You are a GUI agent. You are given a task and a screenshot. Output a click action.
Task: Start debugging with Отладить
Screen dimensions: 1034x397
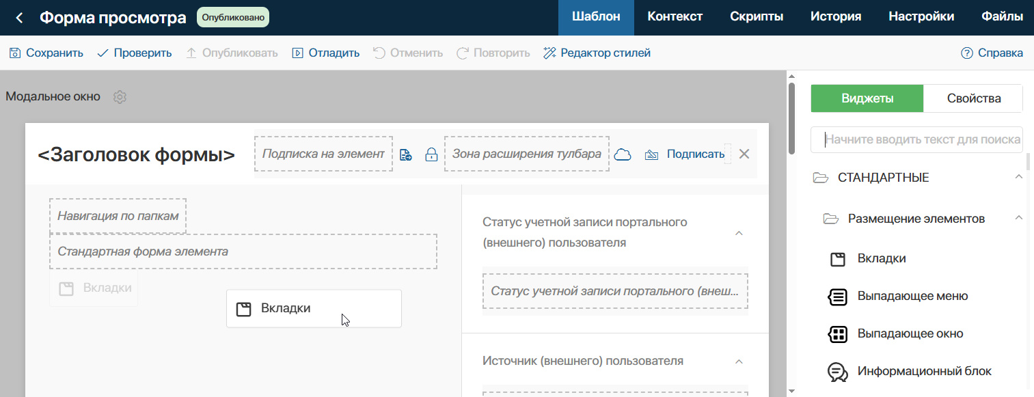pos(325,53)
